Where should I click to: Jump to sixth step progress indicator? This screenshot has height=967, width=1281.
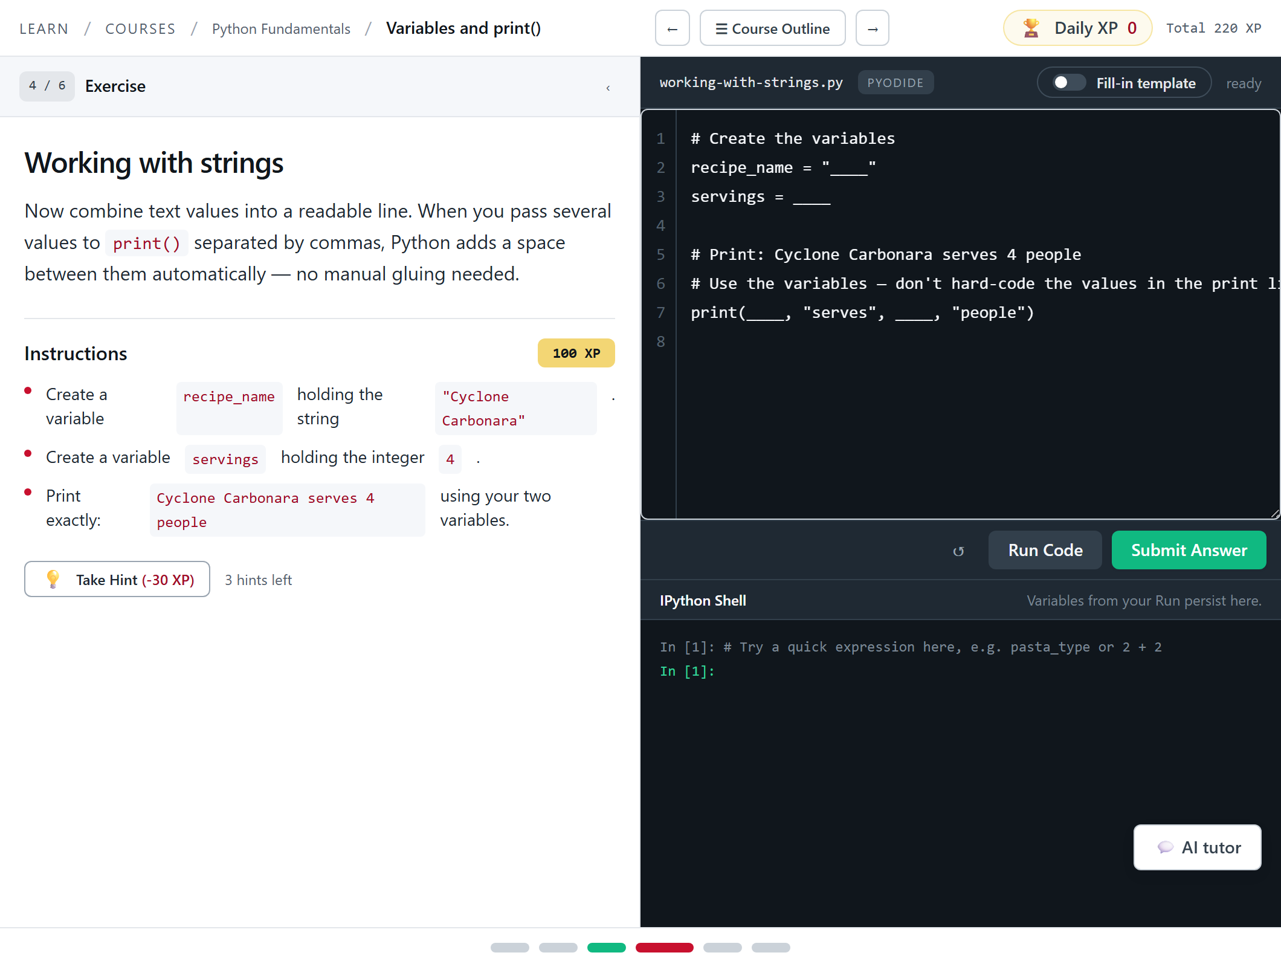[x=771, y=948]
